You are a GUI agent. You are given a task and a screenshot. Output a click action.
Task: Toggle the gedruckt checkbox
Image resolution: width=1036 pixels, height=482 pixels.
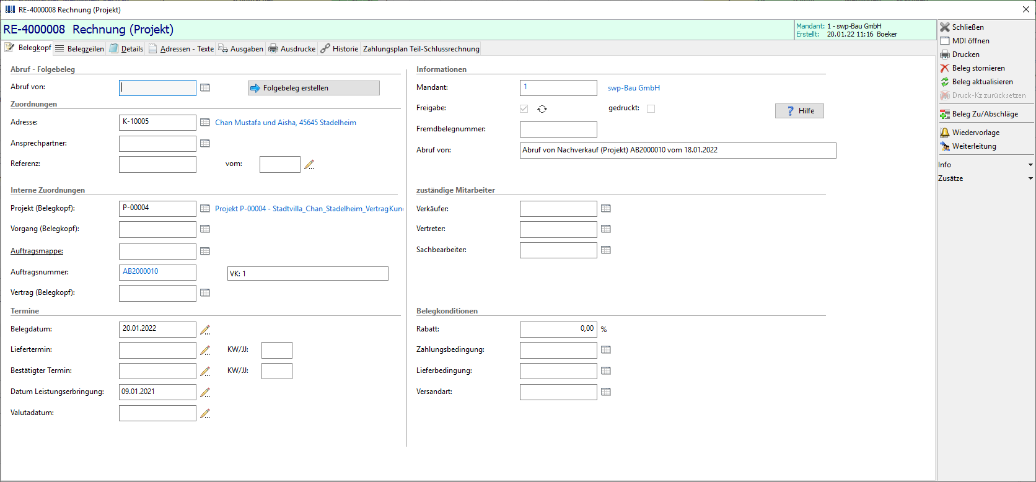tap(651, 108)
